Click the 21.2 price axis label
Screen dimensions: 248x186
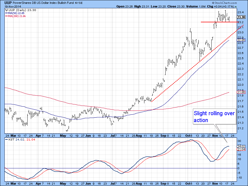tap(240, 128)
